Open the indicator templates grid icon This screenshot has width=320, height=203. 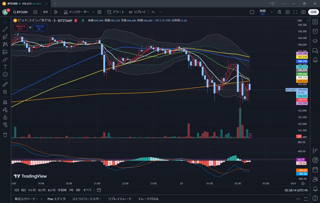pos(99,12)
